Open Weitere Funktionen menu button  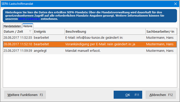[25, 95]
